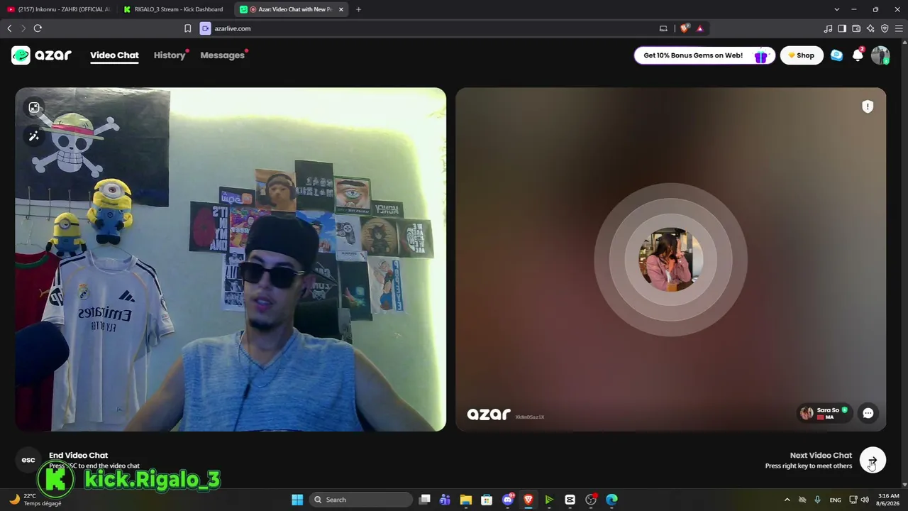Image resolution: width=908 pixels, height=511 pixels.
Task: Open Task View in taskbar
Action: click(x=424, y=500)
